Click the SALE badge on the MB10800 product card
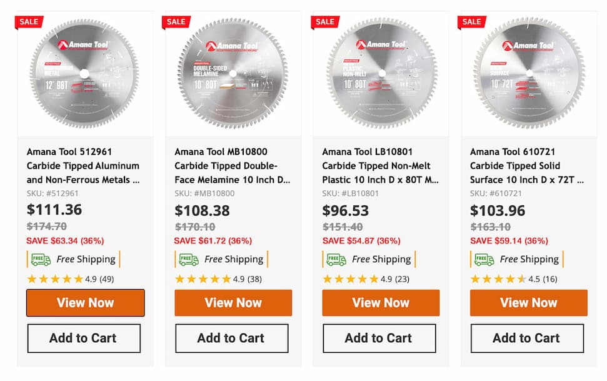Image resolution: width=607 pixels, height=381 pixels. pos(176,21)
